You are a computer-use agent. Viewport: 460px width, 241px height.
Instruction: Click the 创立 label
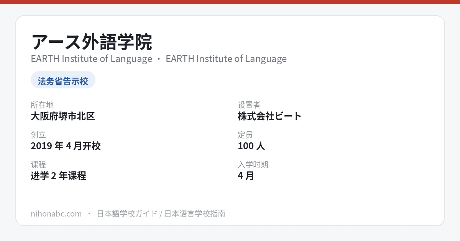coord(38,135)
